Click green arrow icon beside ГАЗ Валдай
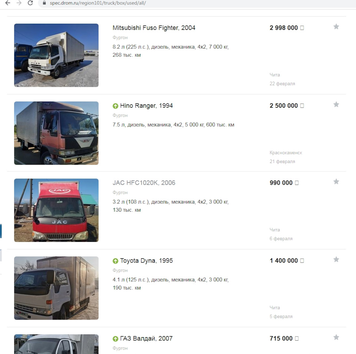The image size is (356, 354). (x=115, y=339)
